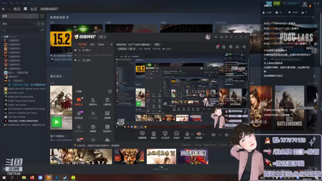Open streaming settings gear icon
The height and width of the screenshot is (181, 322).
227,135
